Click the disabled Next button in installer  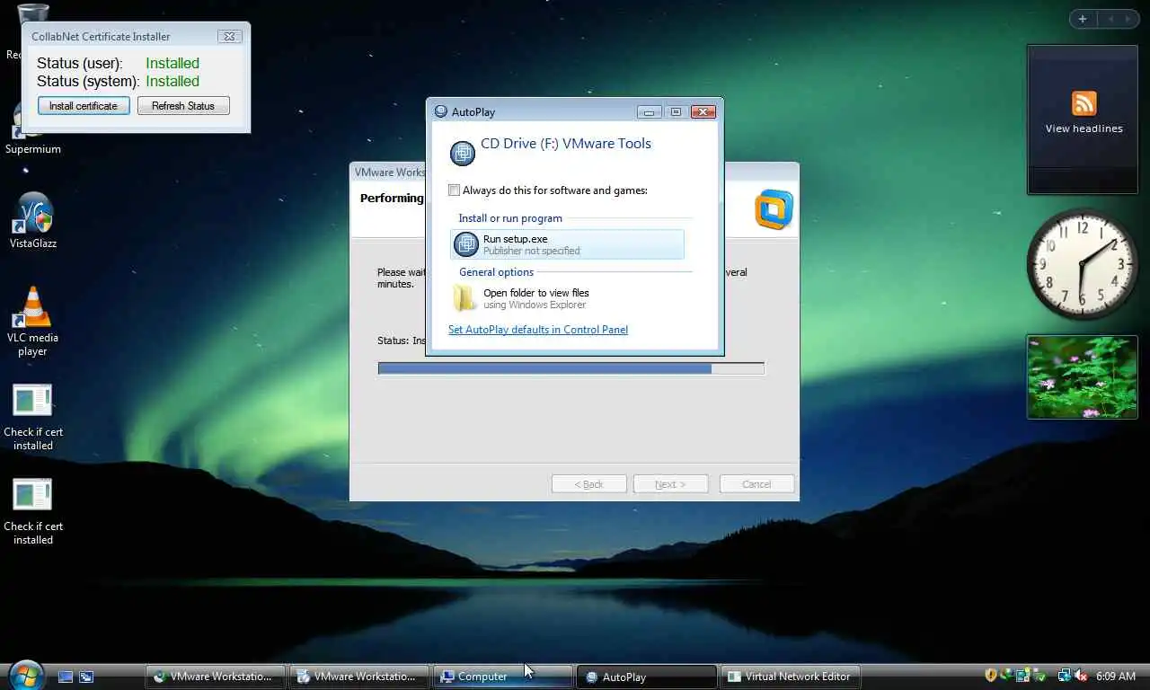pyautogui.click(x=670, y=484)
